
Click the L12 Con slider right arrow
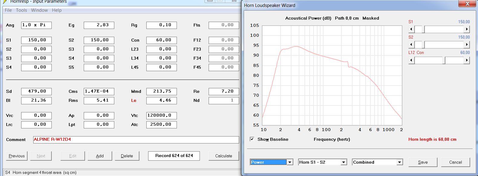[467, 60]
